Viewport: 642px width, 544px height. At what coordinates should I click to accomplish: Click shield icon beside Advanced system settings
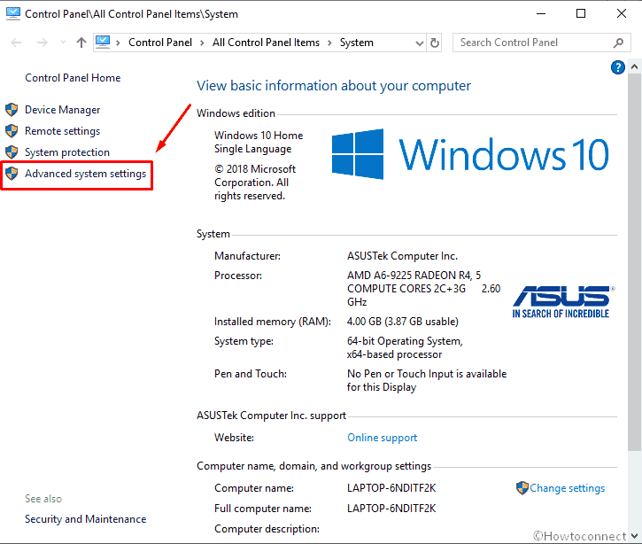click(12, 174)
